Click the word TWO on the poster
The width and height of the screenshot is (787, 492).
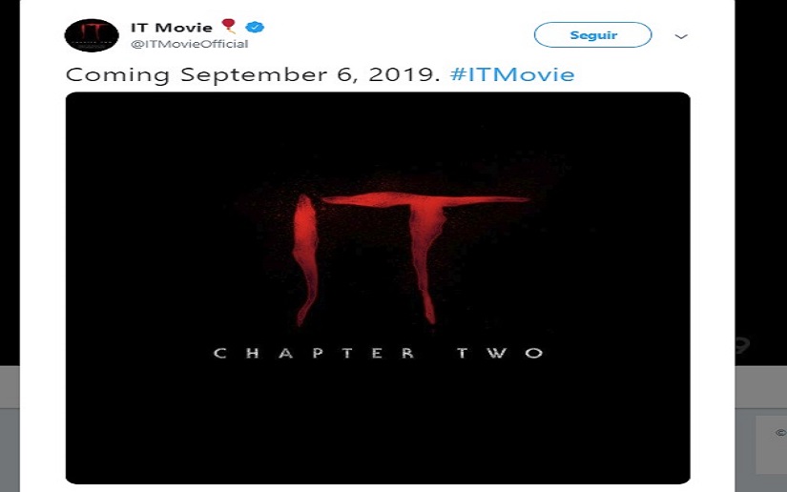[x=500, y=353]
